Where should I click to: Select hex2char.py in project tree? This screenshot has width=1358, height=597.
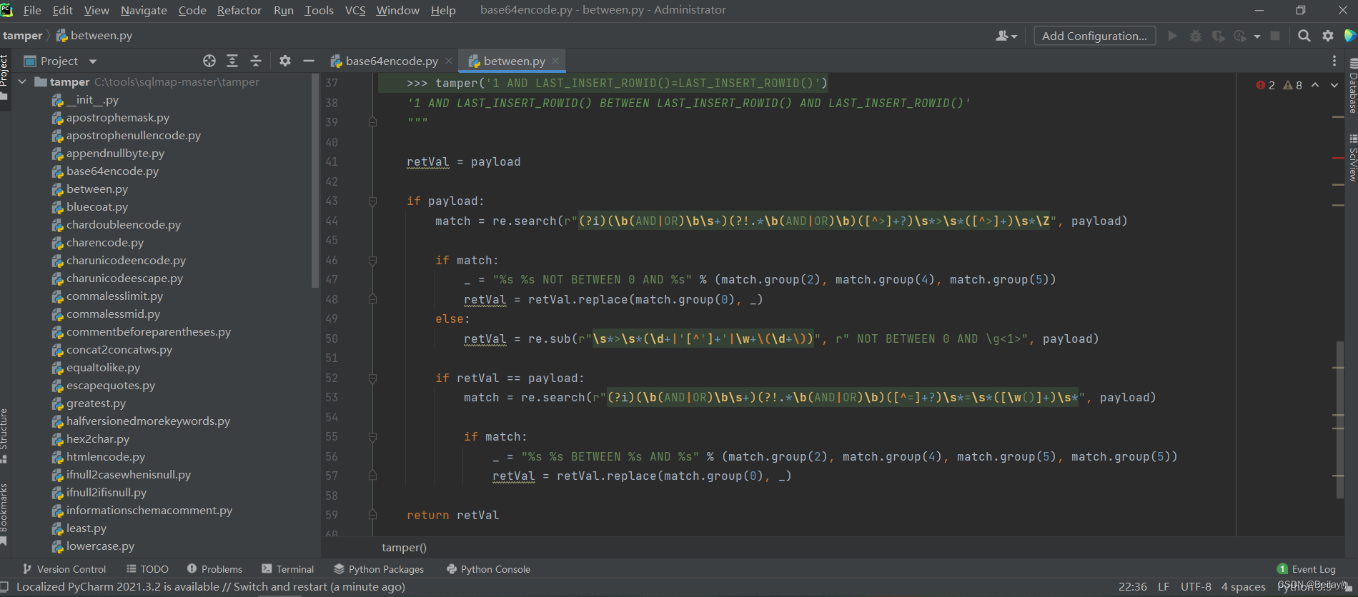(x=98, y=439)
